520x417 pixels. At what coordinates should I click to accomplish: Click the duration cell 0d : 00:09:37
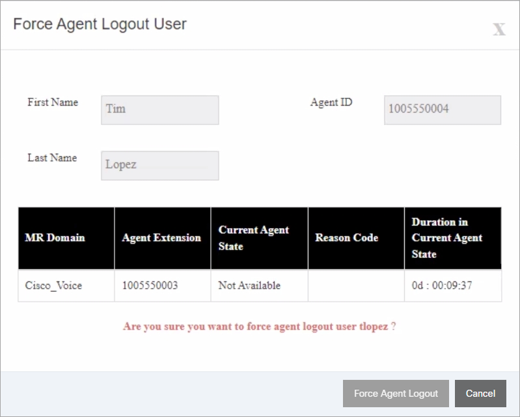(453, 285)
